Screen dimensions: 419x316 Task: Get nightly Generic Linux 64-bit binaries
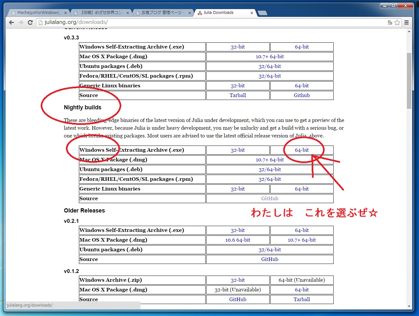click(302, 189)
